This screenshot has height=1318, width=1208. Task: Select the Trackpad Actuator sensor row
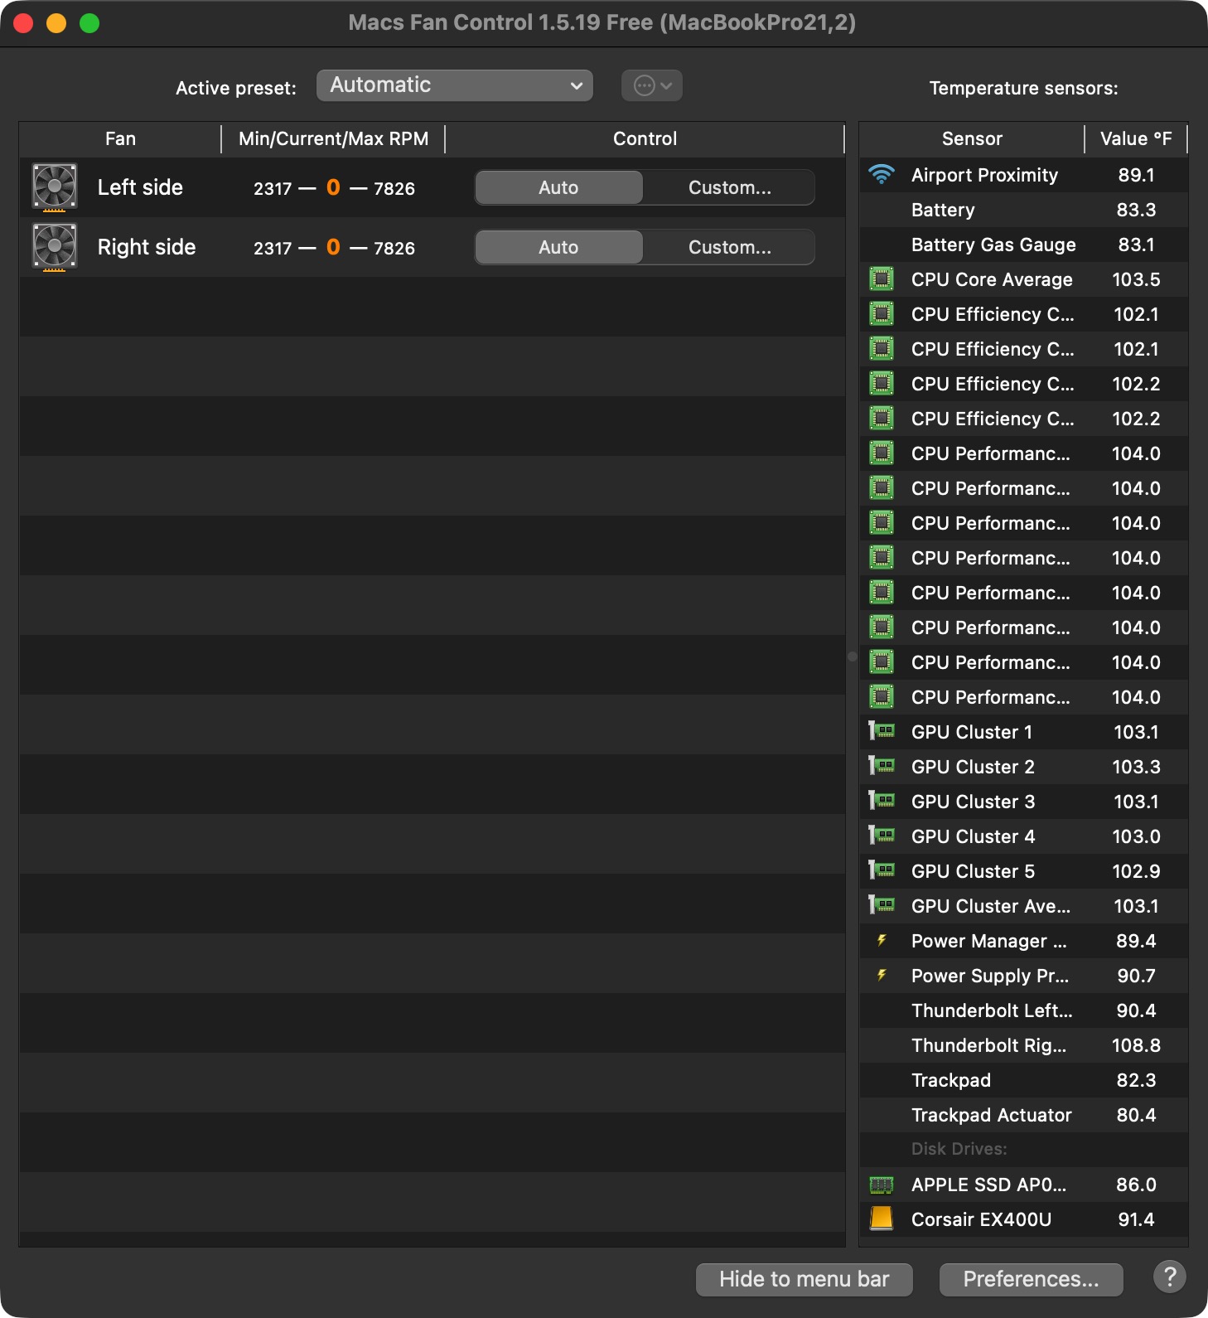[x=1024, y=1115]
